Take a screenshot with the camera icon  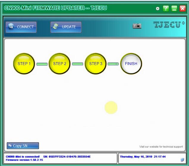click(137, 26)
